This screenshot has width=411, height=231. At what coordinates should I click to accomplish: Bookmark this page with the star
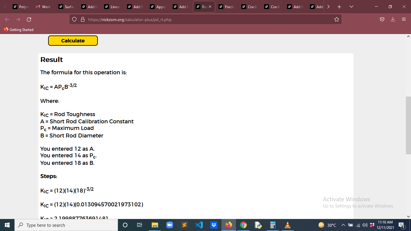tap(337, 20)
